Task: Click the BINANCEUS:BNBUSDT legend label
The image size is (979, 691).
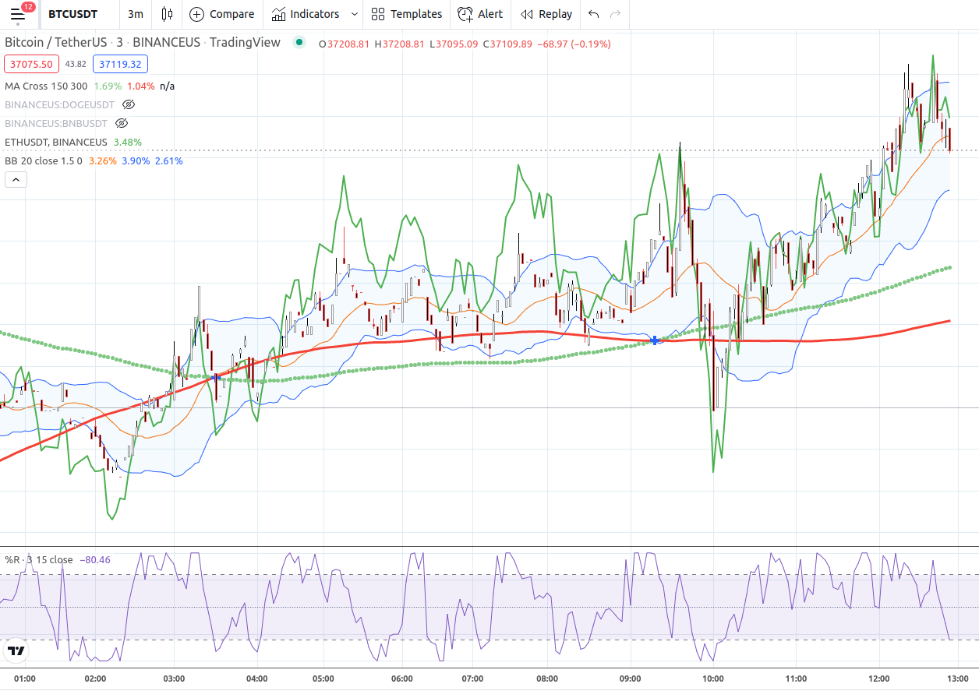Action: pos(56,123)
